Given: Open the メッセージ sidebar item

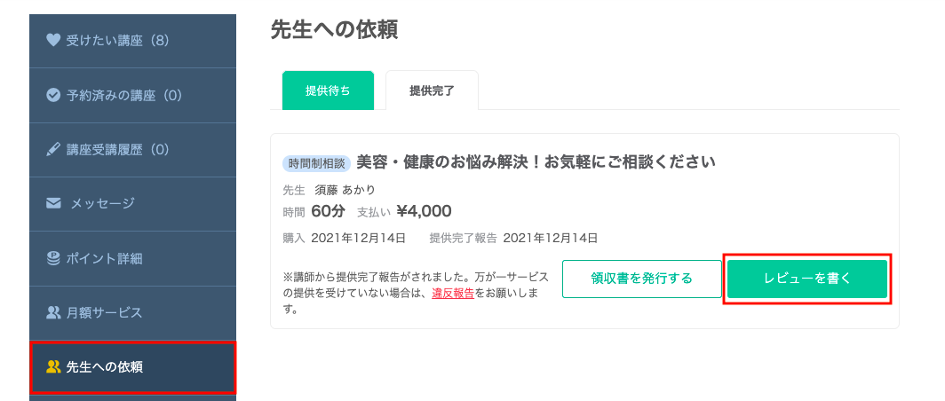Looking at the screenshot, I should pos(132,204).
